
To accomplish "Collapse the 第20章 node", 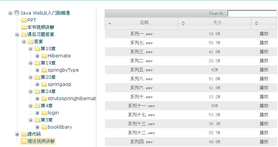I will pos(30,77).
